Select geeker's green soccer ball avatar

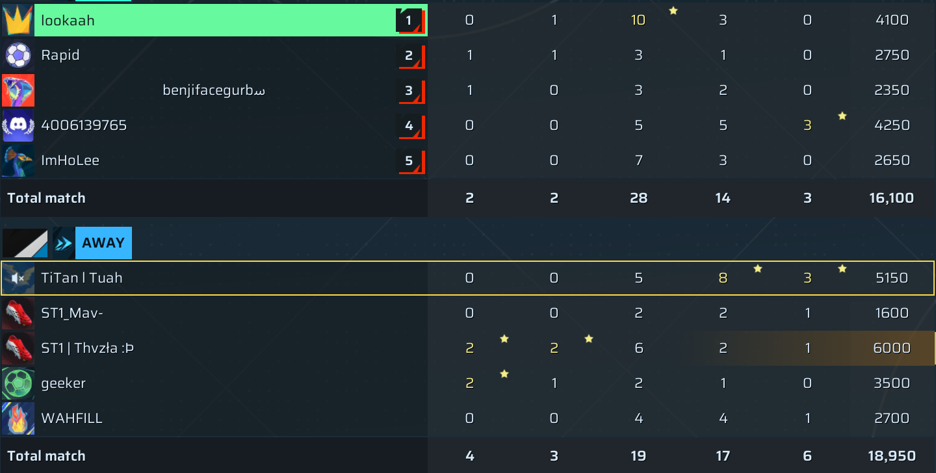pyautogui.click(x=18, y=383)
